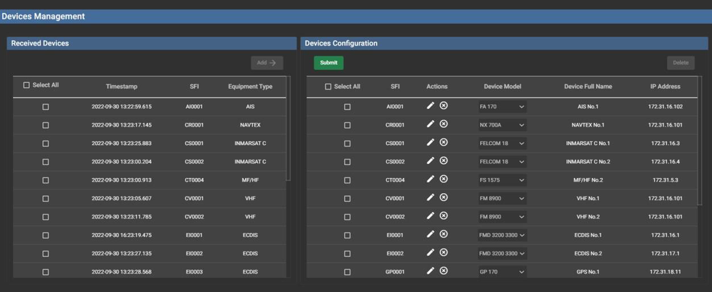Open FELCOM 18 dropdown for CS0002
This screenshot has height=292, width=712.
(502, 162)
